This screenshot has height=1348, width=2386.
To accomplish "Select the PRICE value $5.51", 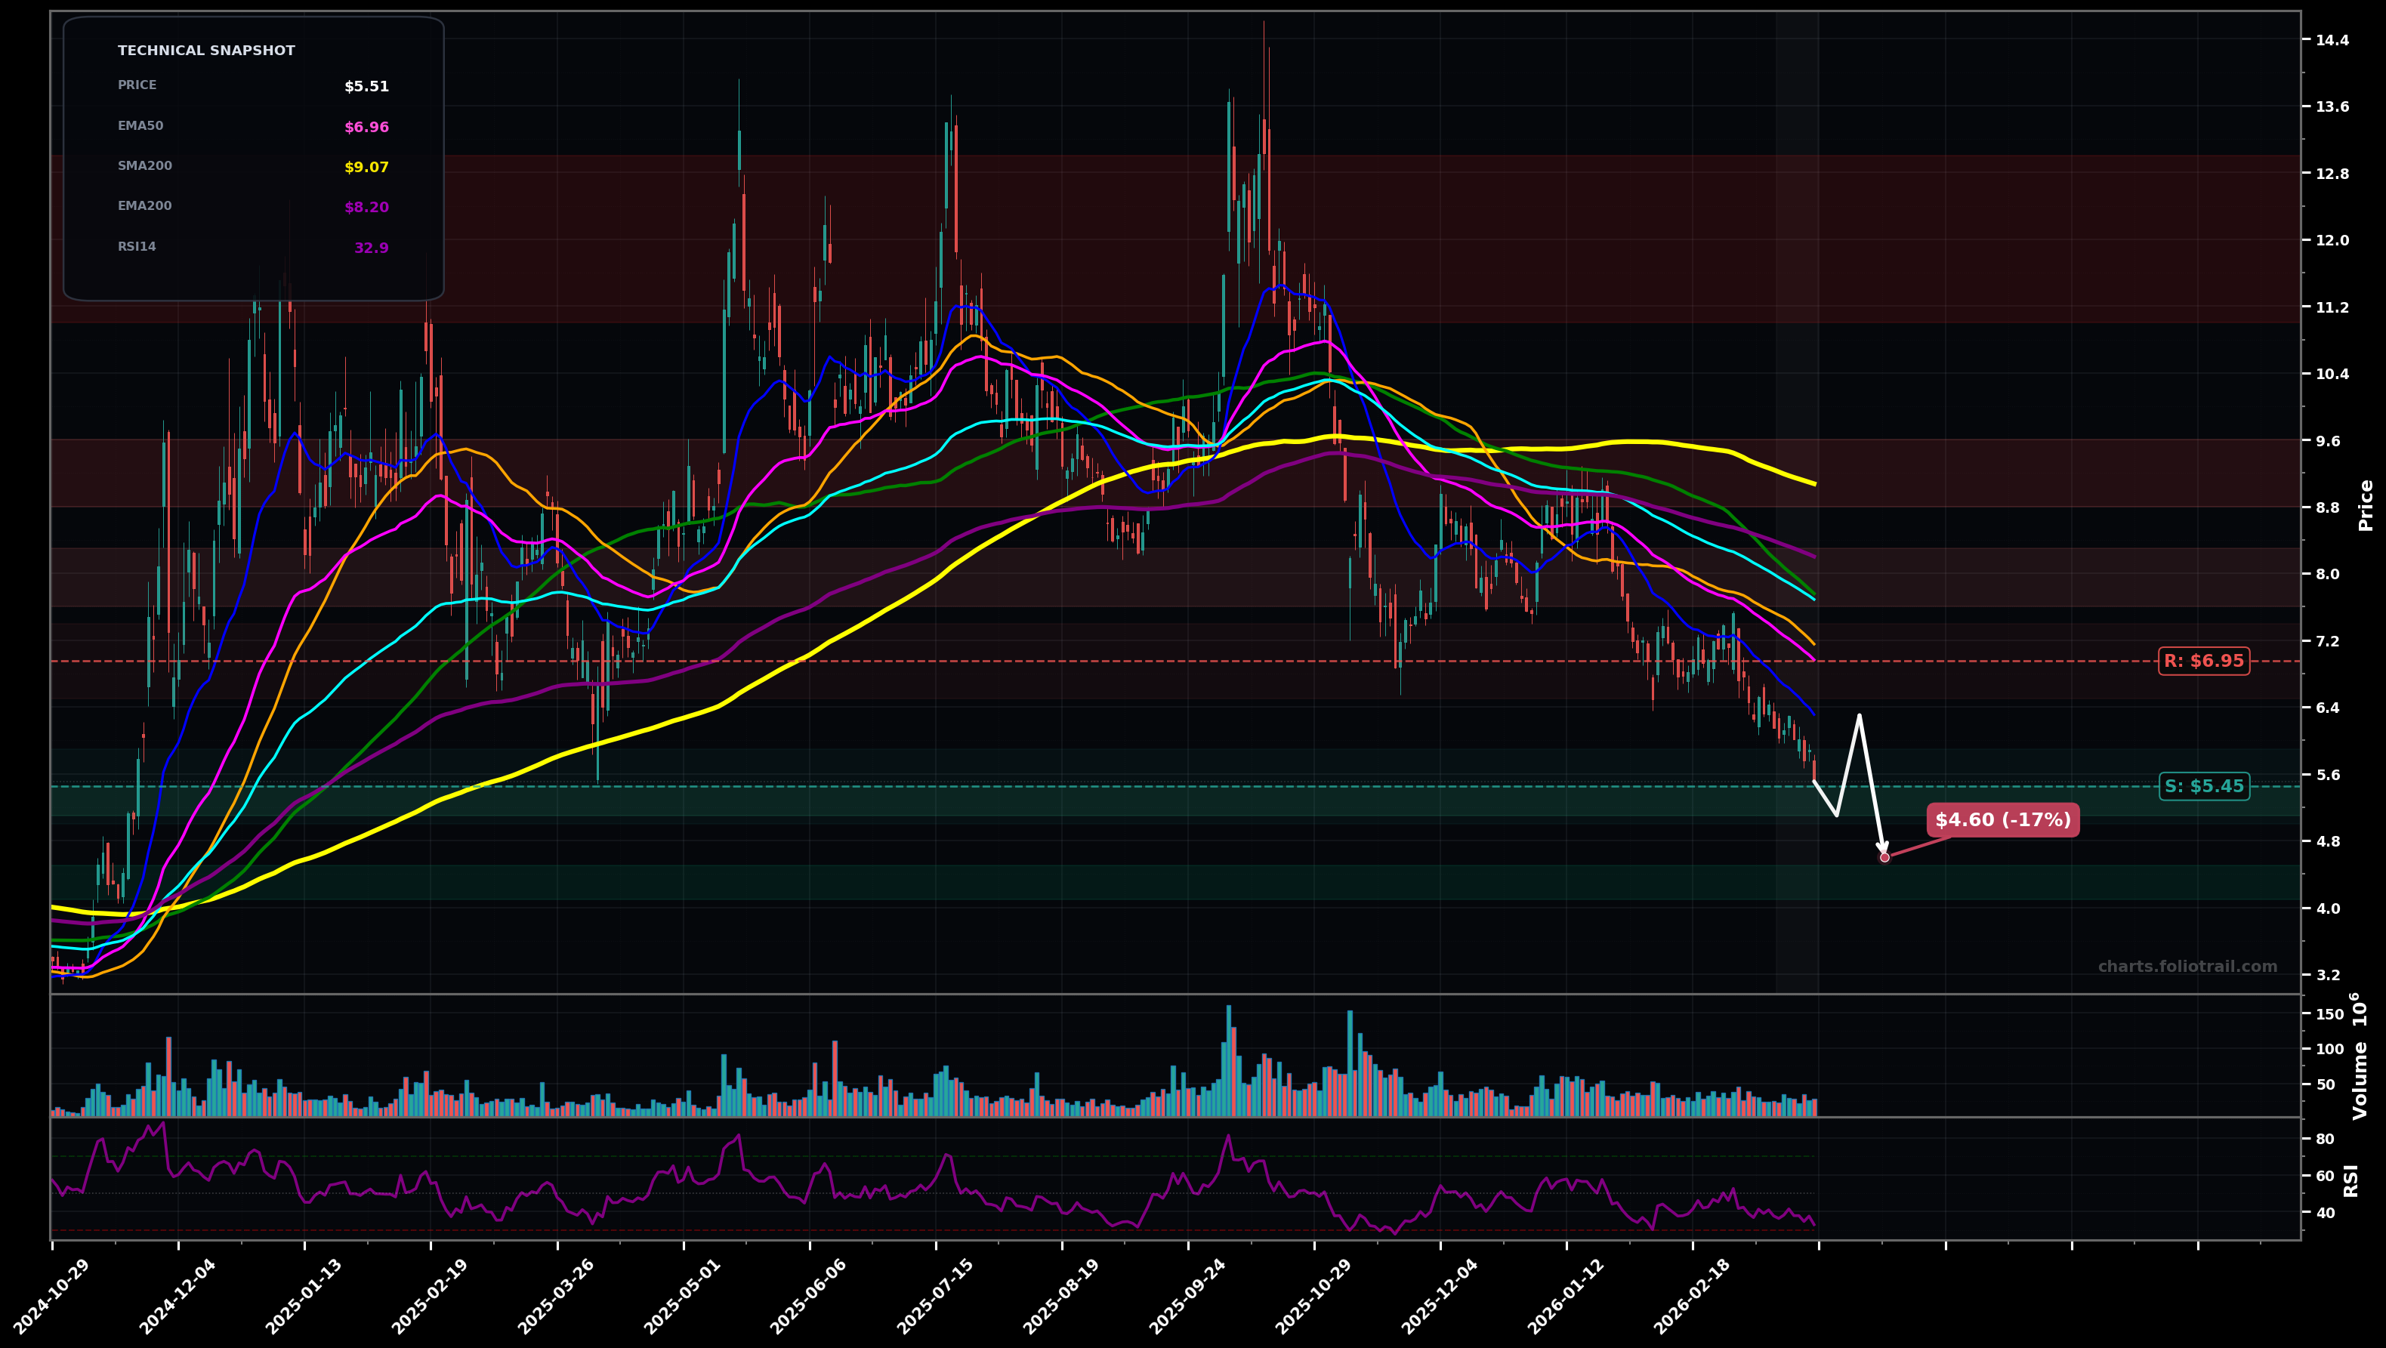I will (367, 87).
